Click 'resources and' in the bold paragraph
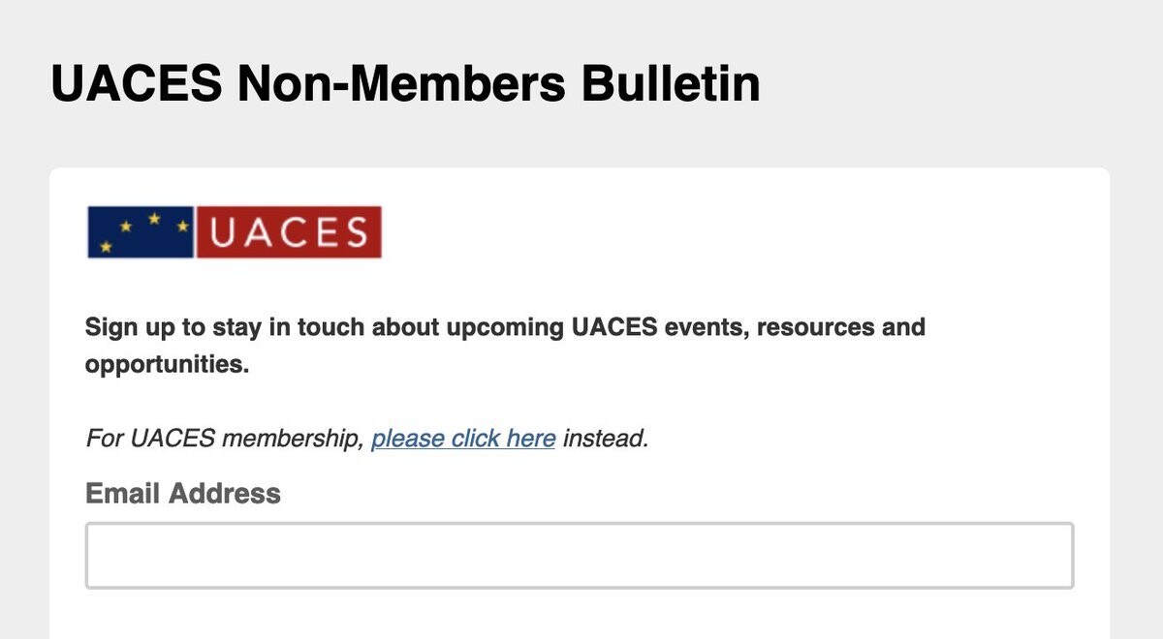The image size is (1163, 639). 841,327
